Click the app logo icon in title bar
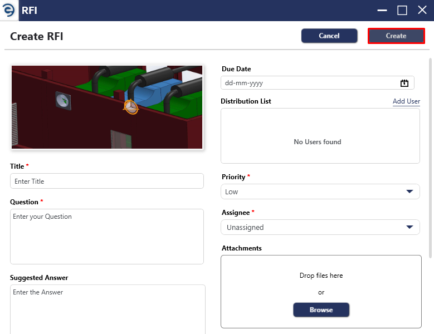Image resolution: width=434 pixels, height=334 pixels. click(x=8, y=10)
